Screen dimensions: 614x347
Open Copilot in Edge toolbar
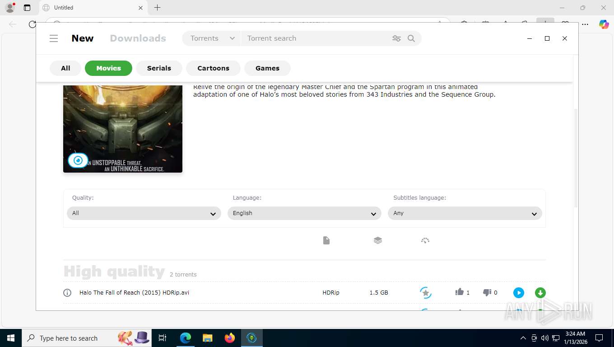click(604, 24)
